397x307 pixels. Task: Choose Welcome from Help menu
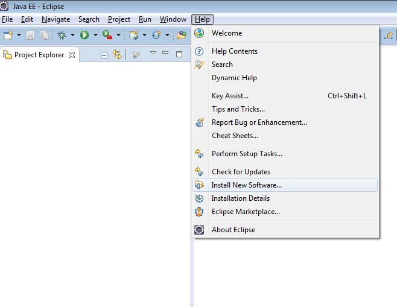point(285,33)
